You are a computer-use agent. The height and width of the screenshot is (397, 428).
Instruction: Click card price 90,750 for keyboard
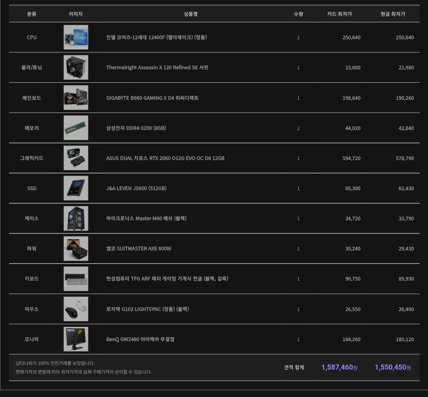click(353, 279)
